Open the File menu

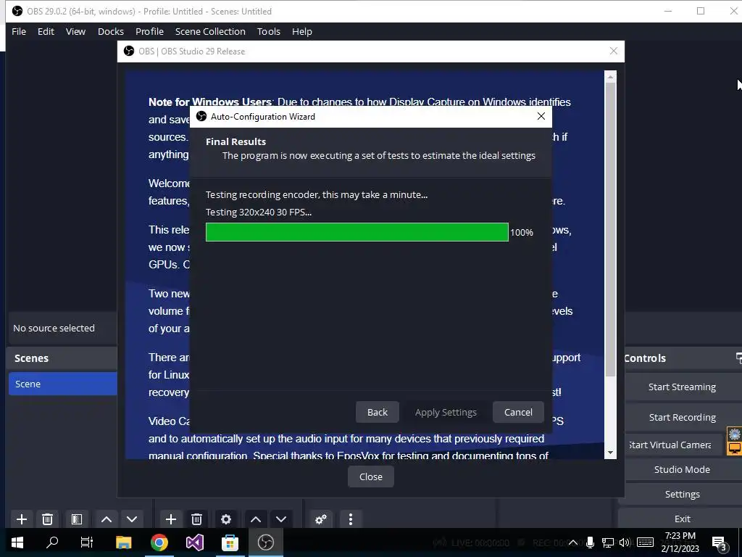pyautogui.click(x=19, y=31)
